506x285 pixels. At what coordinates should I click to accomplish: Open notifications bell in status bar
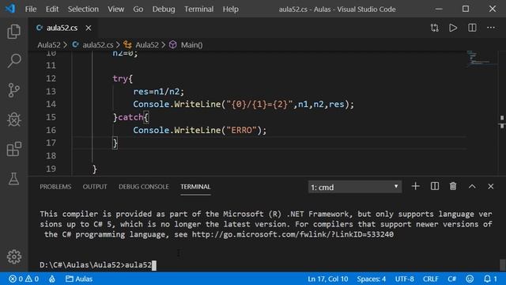click(x=490, y=279)
